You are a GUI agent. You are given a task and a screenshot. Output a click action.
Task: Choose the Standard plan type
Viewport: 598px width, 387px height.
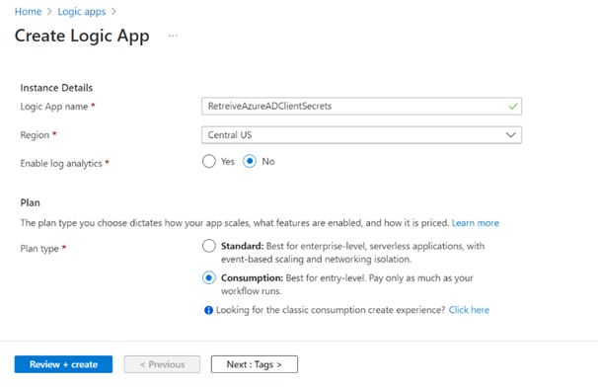209,246
